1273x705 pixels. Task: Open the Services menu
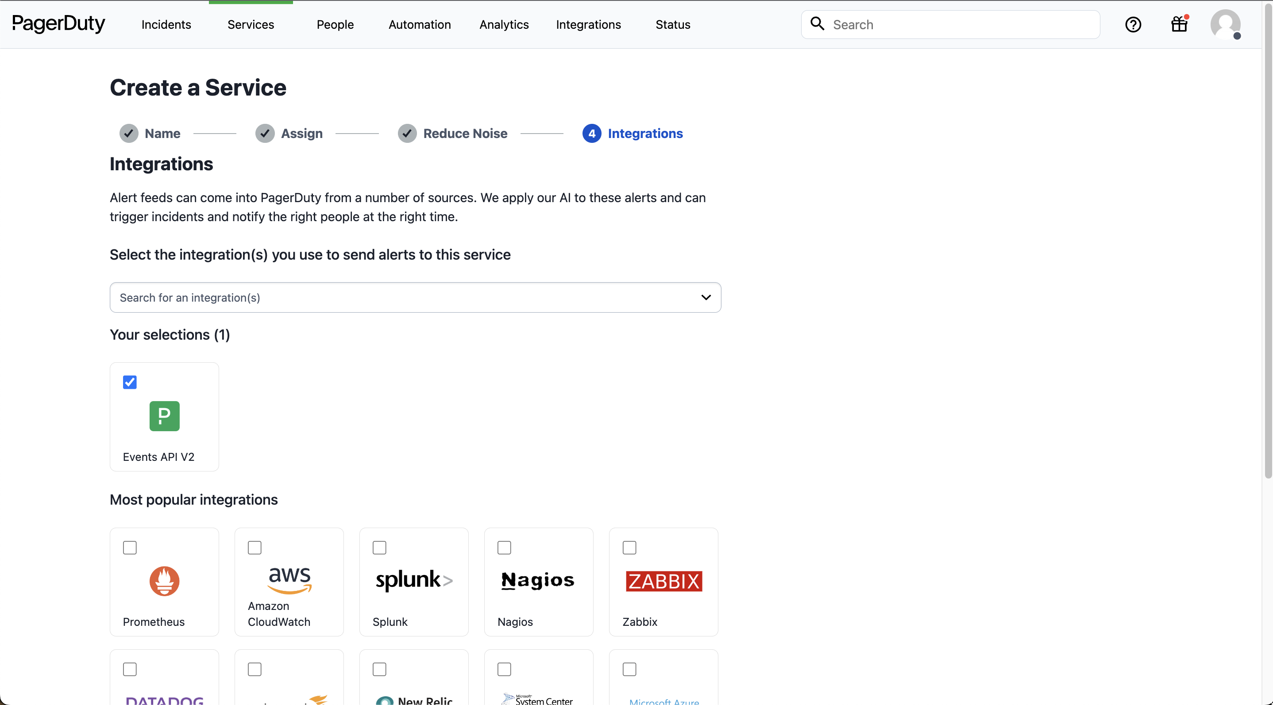(x=251, y=25)
